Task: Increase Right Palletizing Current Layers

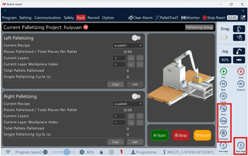Action: pyautogui.click(x=131, y=116)
